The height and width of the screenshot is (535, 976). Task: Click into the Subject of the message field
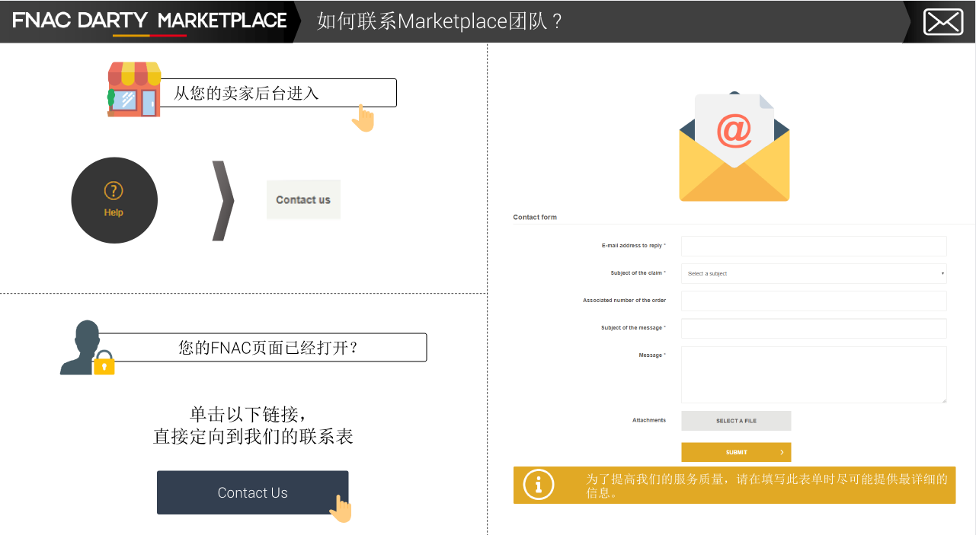coord(813,328)
